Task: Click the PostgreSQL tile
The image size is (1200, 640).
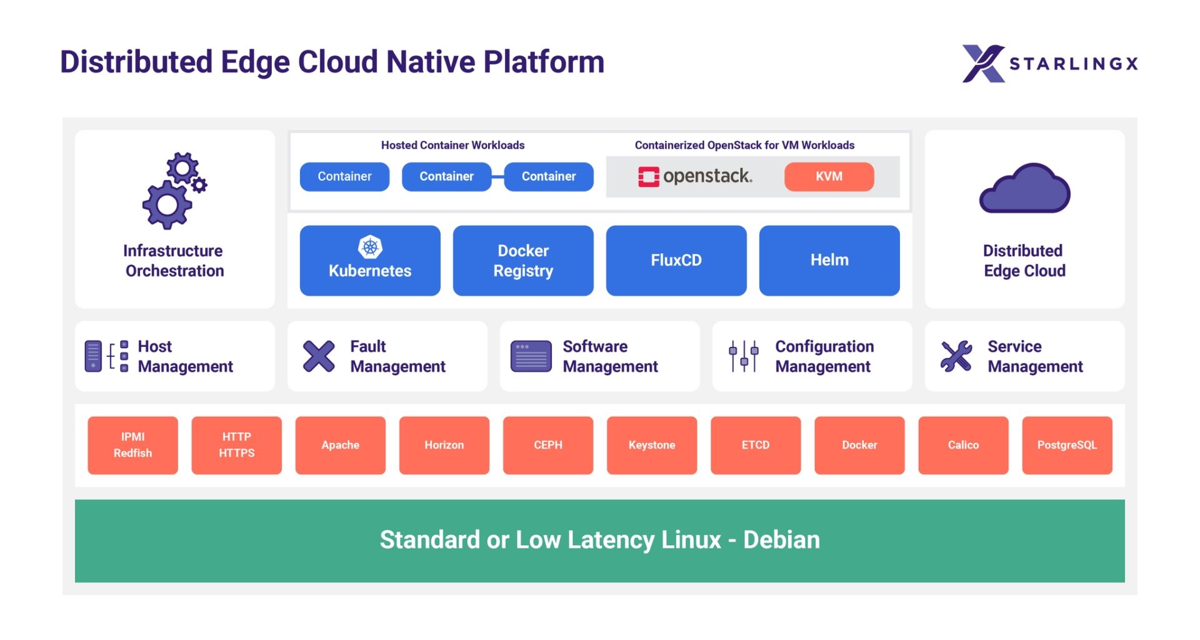Action: [1067, 445]
